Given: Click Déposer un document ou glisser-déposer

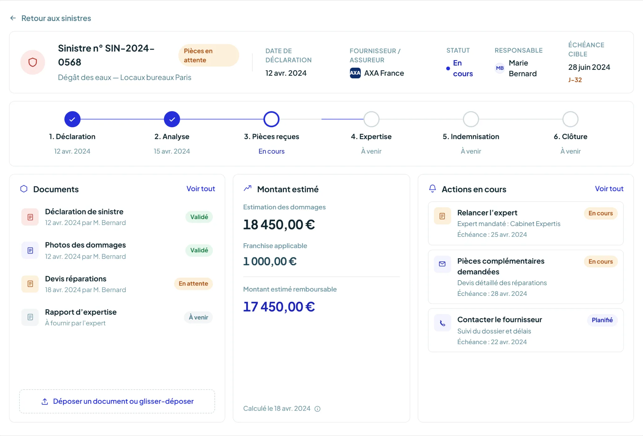Looking at the screenshot, I should [x=117, y=402].
